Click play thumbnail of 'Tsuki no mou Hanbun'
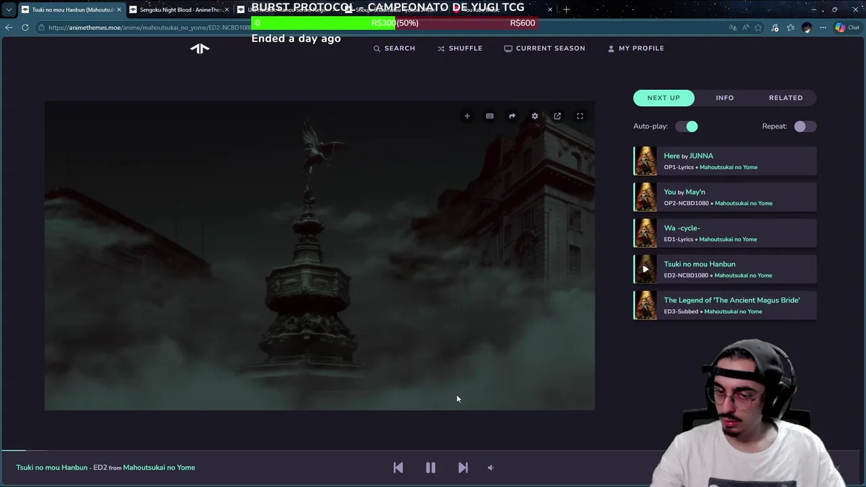The height and width of the screenshot is (487, 866). coord(645,269)
